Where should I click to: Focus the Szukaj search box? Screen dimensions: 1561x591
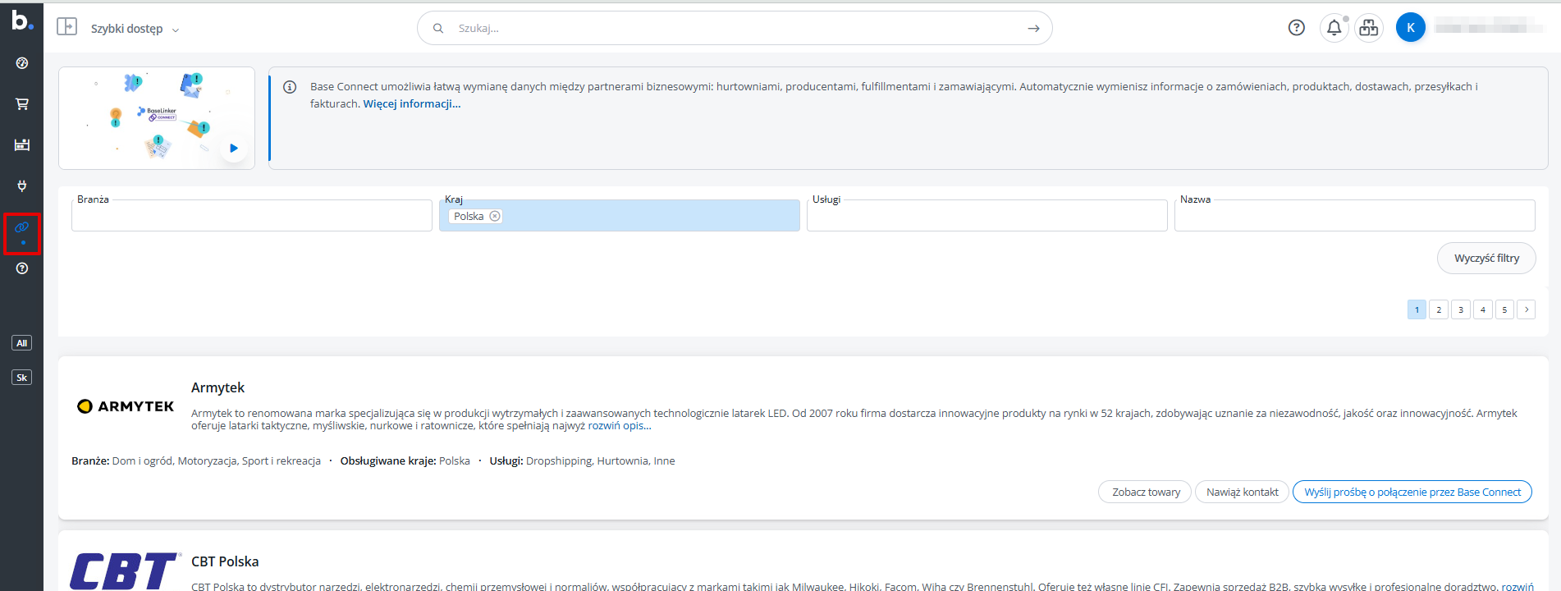click(x=735, y=28)
